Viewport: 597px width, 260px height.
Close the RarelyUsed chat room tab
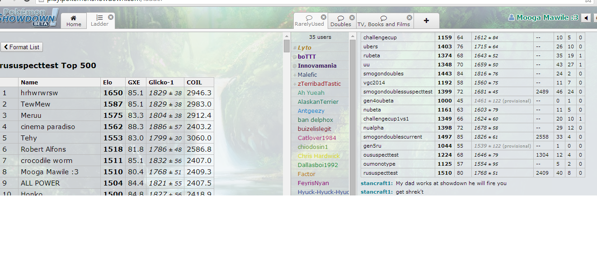[x=324, y=17]
